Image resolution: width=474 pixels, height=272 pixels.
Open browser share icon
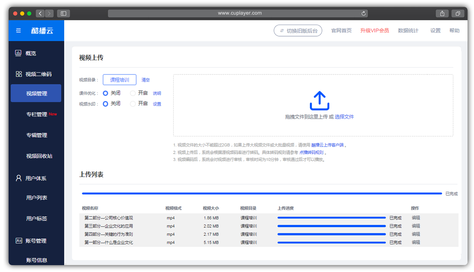coord(442,13)
